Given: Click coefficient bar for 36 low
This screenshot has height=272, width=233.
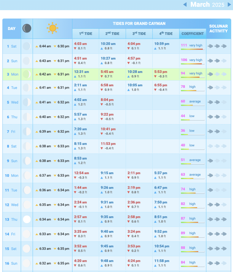Looking at the screenshot, I should (x=192, y=134).
